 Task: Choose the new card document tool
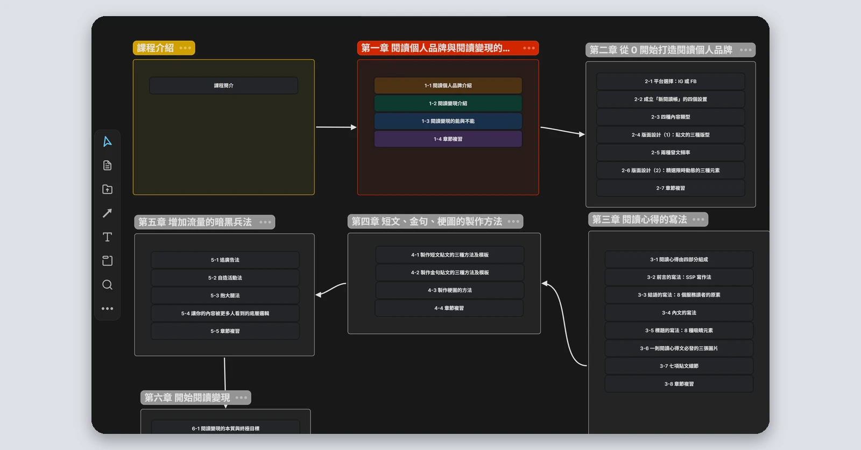[107, 165]
